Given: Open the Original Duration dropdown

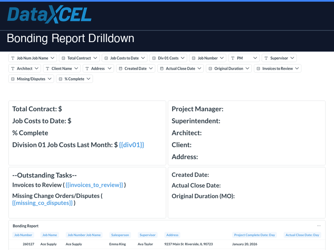Looking at the screenshot, I should (247, 68).
